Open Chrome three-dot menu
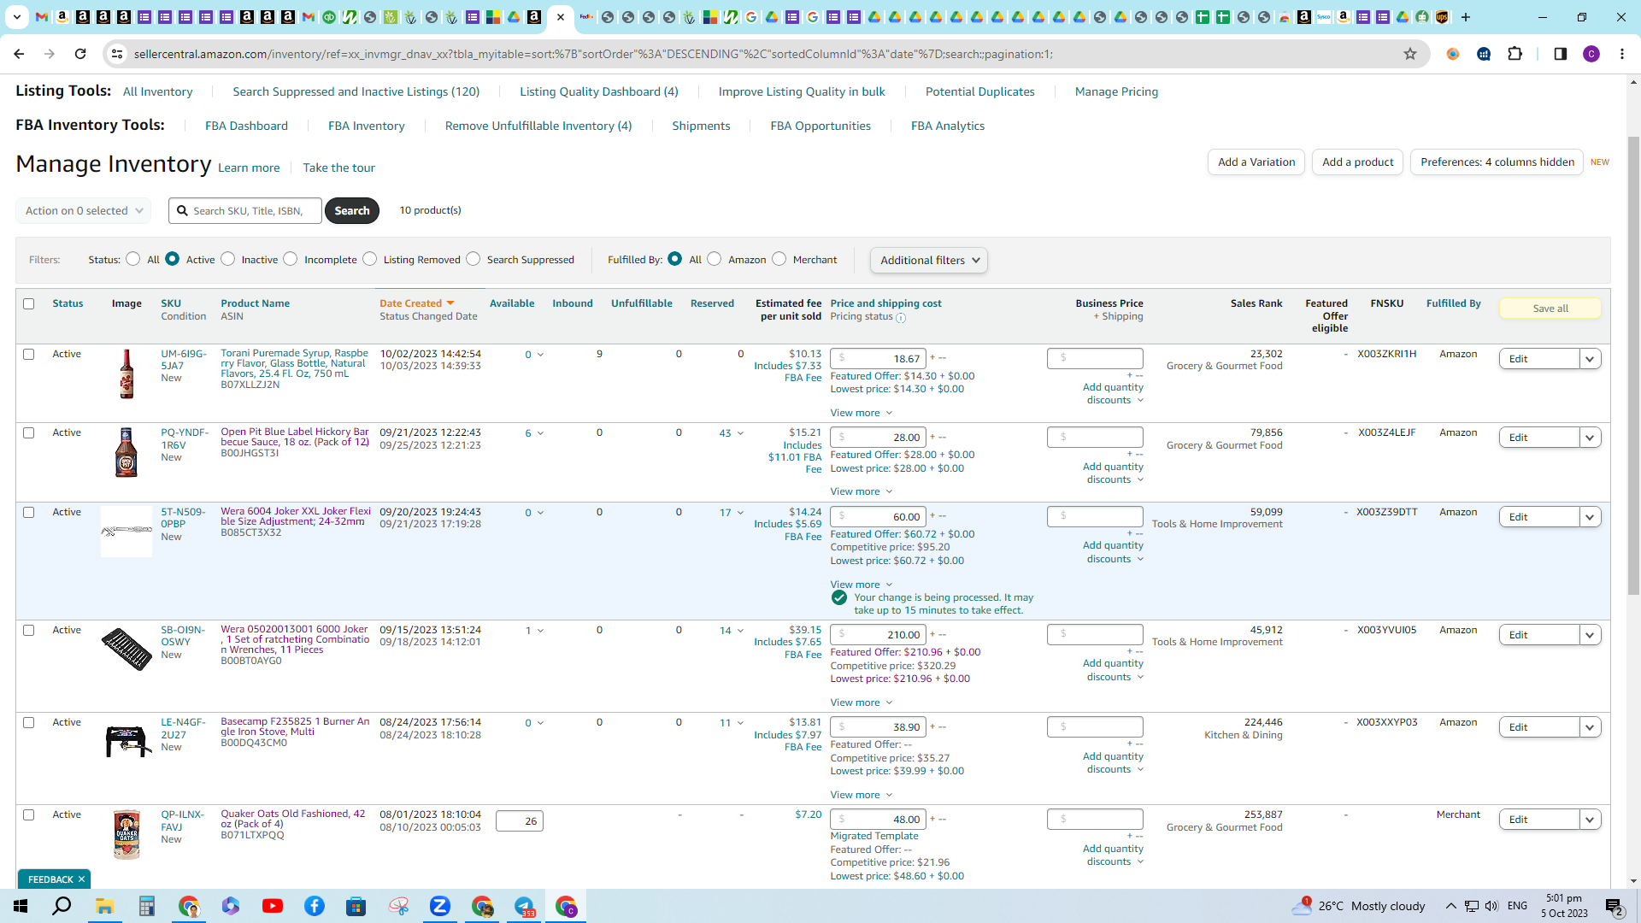This screenshot has width=1641, height=923. point(1622,54)
